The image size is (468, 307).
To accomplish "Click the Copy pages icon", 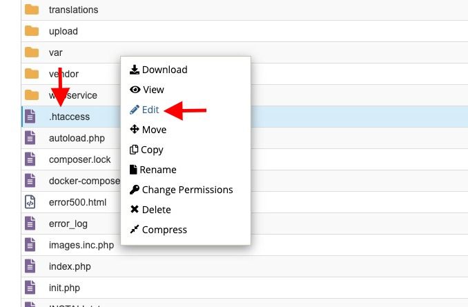I will (x=134, y=150).
